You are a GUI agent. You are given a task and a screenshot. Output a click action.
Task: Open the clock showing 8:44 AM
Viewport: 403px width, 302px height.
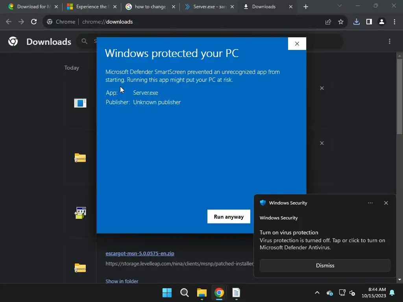pyautogui.click(x=374, y=293)
